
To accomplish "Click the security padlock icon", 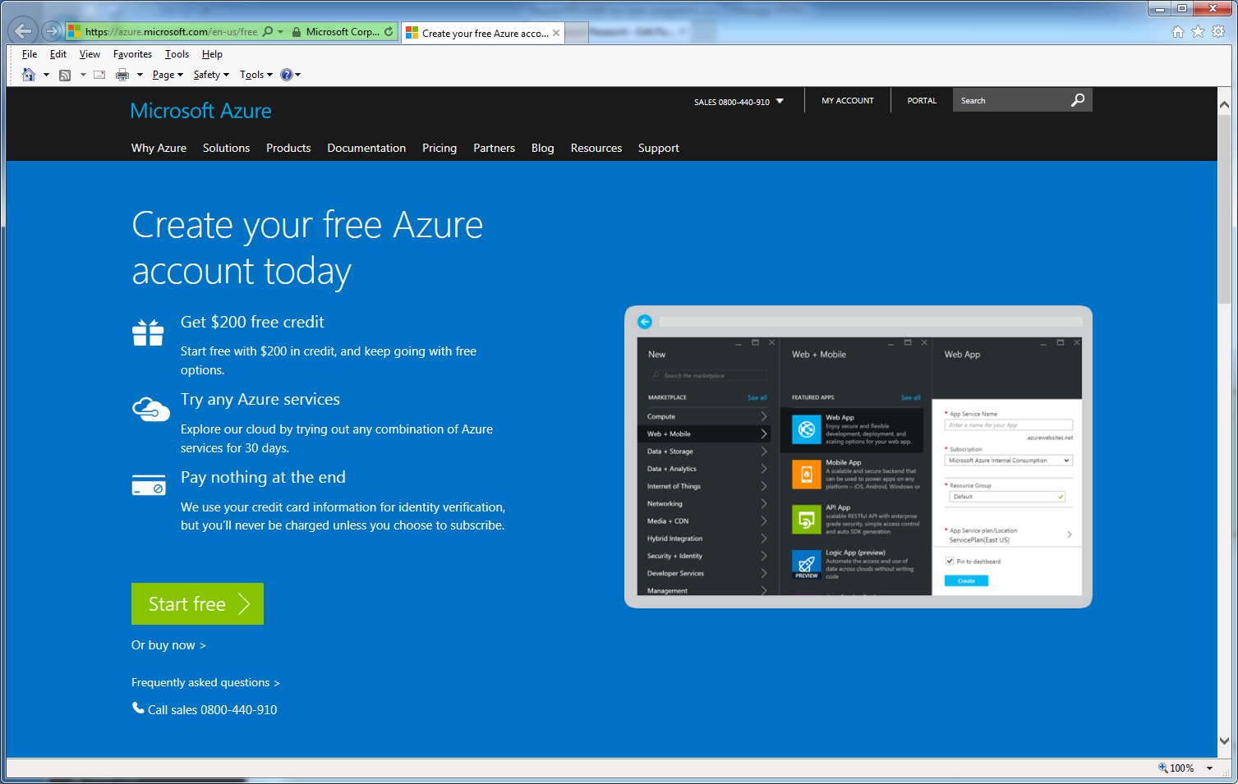I will (x=297, y=32).
